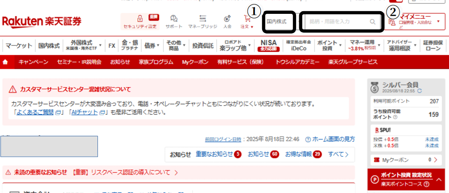The height and width of the screenshot is (193, 449).
Task: Click the Rakuten 楽天証券 logo
Action: 42,21
